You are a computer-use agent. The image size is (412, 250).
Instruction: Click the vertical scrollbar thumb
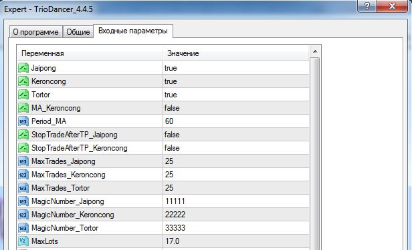[315, 154]
